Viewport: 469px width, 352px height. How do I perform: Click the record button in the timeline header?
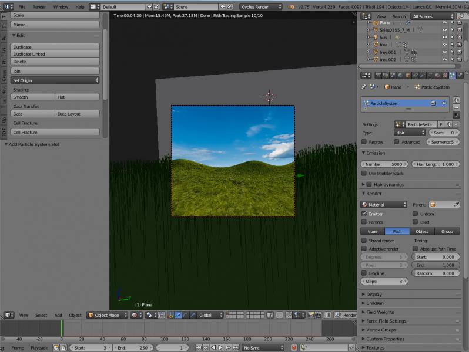[294, 347]
